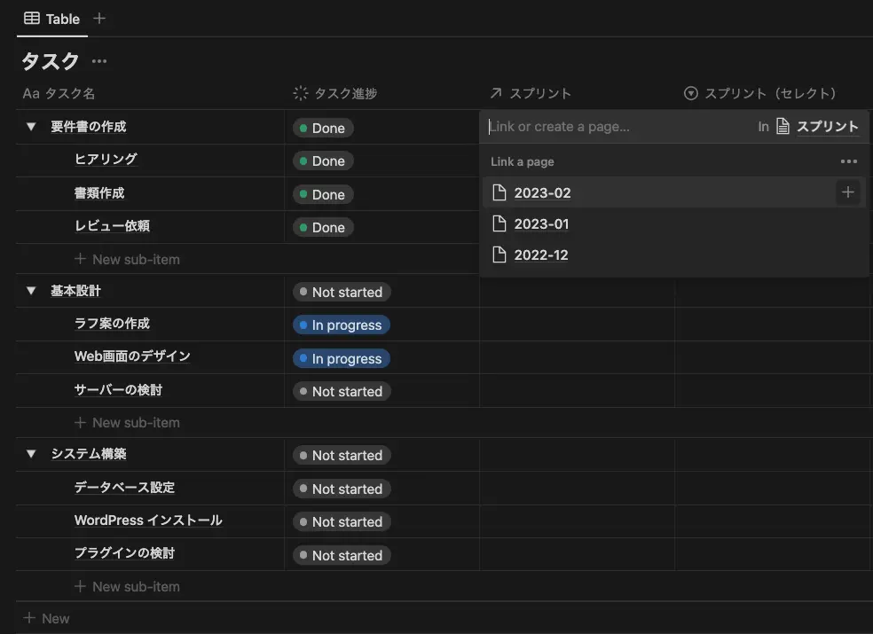This screenshot has width=873, height=634.
Task: Open the WordPress インストール task page
Action: pyautogui.click(x=147, y=521)
